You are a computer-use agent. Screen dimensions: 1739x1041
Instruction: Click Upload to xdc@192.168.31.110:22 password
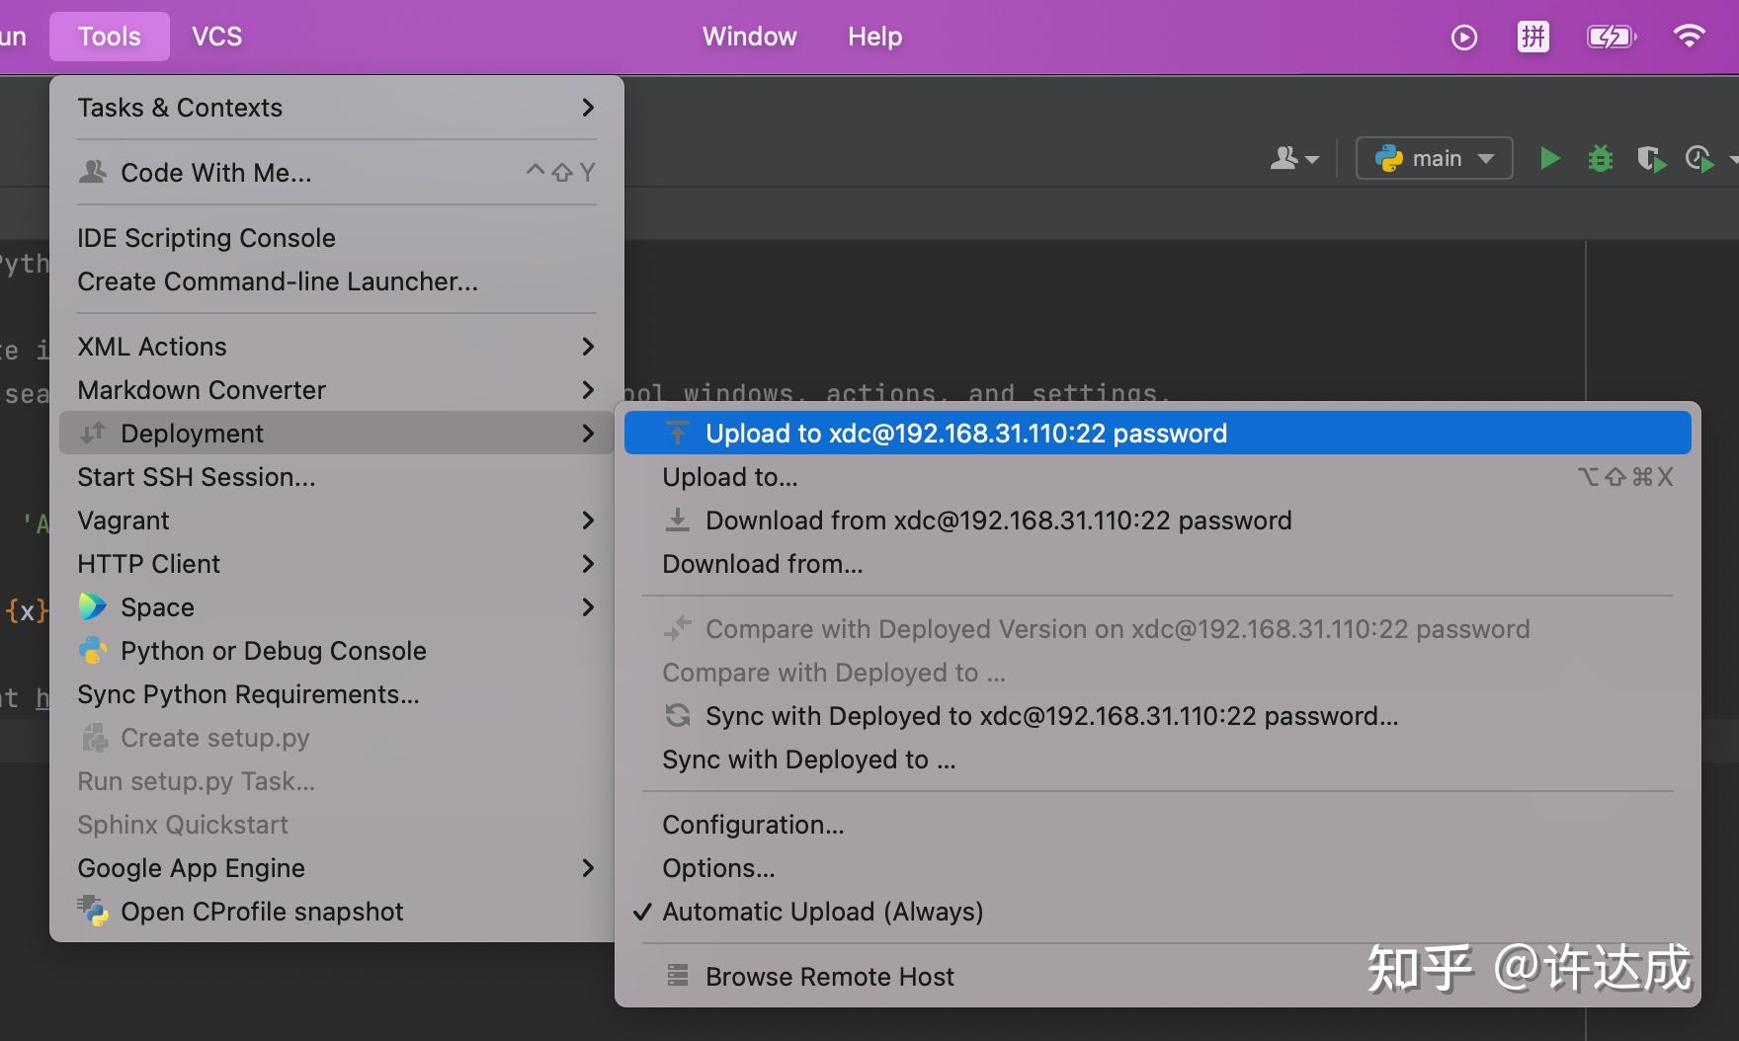pos(965,434)
